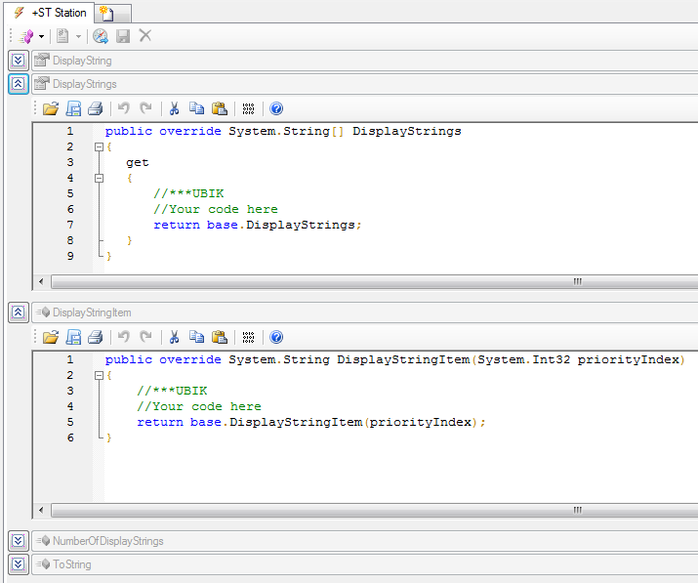The height and width of the screenshot is (583, 698).
Task: Click Undo arrow in DisplayStringItem editor toolbar
Action: tap(124, 337)
